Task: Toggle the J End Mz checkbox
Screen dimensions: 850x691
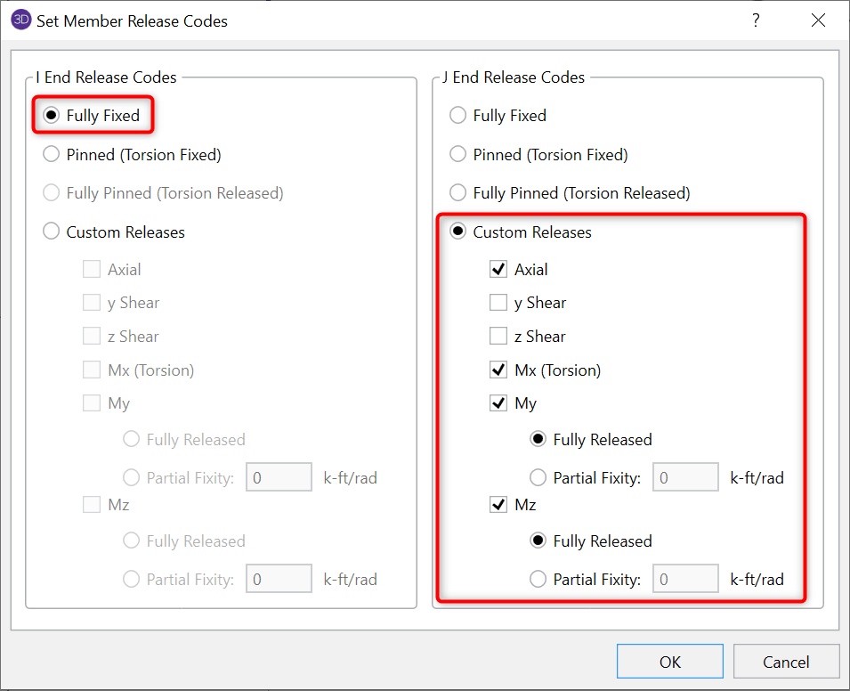Action: [498, 505]
